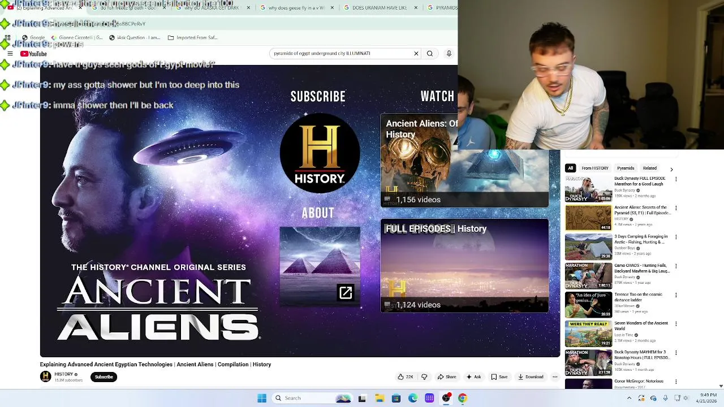Subscribe to the HISTORY channel

(104, 377)
